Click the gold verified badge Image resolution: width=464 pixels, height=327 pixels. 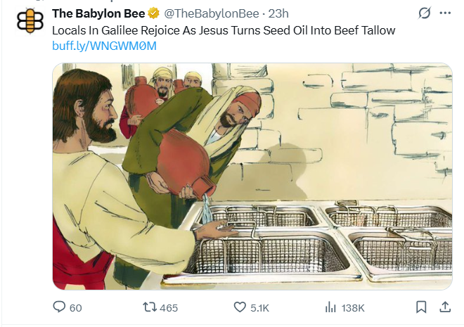pyautogui.click(x=152, y=14)
